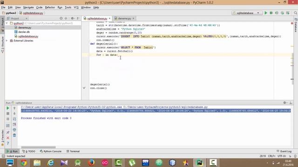
Task: Open the Tools menu
Action: click(x=68, y=7)
